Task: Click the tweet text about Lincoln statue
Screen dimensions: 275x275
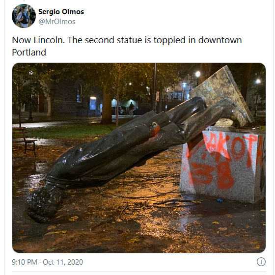Action: 127,46
